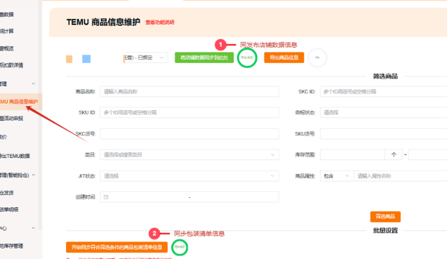Collapse the 管理 sidebar group above TEMU 商品信息维护

pos(34,84)
